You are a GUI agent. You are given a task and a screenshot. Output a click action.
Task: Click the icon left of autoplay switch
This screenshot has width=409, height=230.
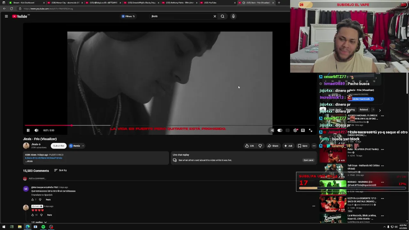272,130
